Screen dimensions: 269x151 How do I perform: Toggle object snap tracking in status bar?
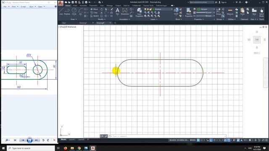click(x=225, y=140)
